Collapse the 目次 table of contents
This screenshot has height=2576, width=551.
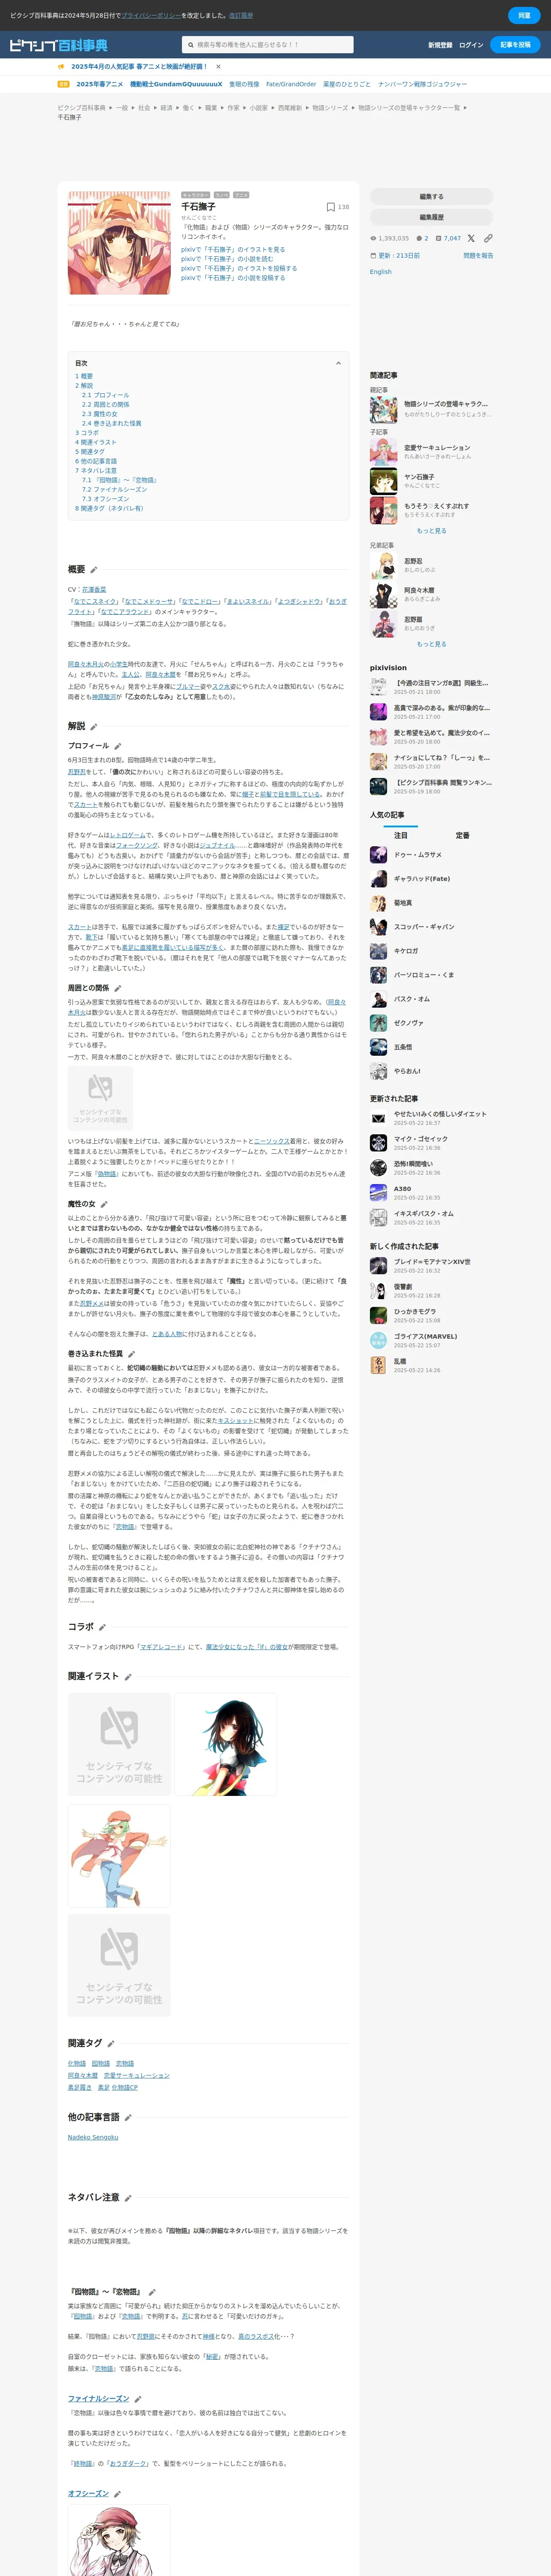point(338,363)
